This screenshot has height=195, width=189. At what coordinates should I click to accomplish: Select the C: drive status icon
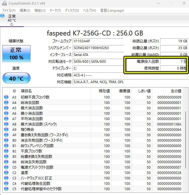(x=2, y=16)
